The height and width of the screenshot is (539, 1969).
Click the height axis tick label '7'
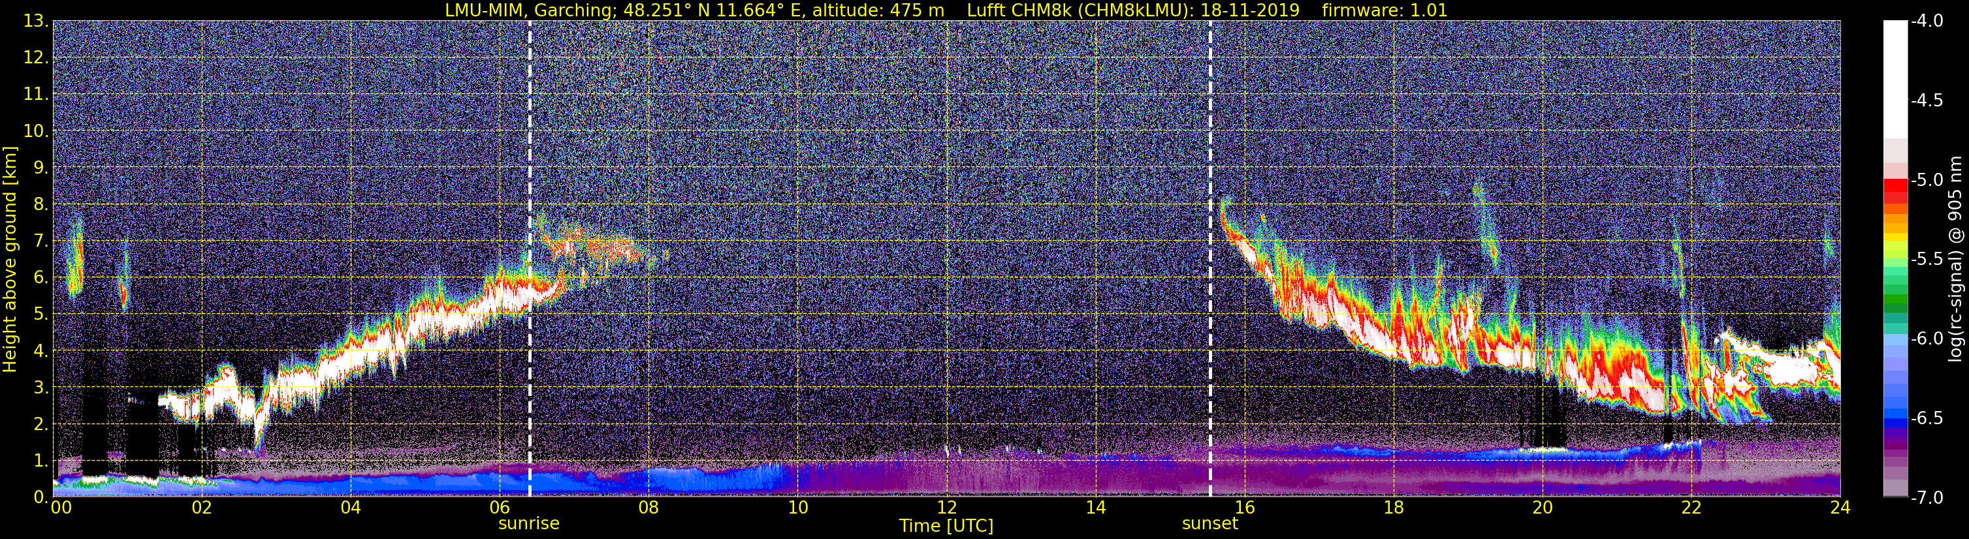41,241
